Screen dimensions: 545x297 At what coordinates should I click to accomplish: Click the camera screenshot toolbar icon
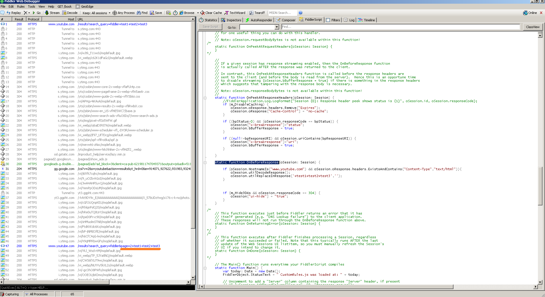tap(169, 13)
